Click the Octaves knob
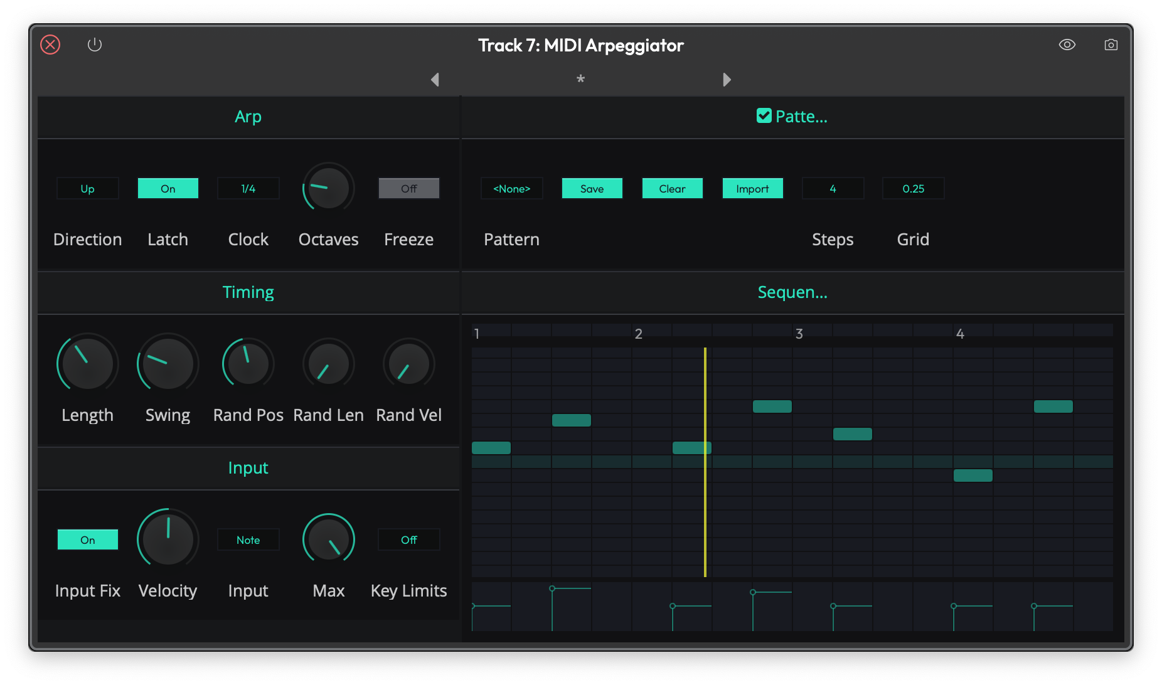 329,188
